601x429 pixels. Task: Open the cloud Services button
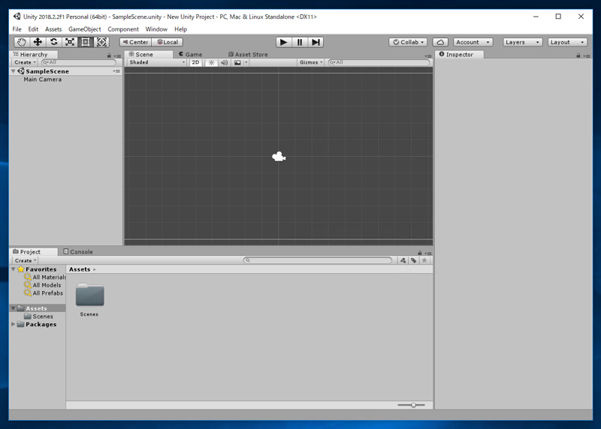pyautogui.click(x=440, y=42)
